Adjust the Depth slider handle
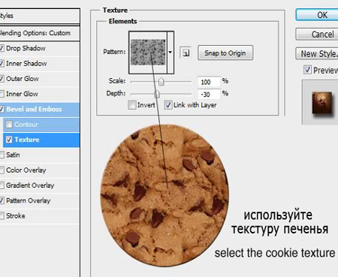 tap(157, 94)
